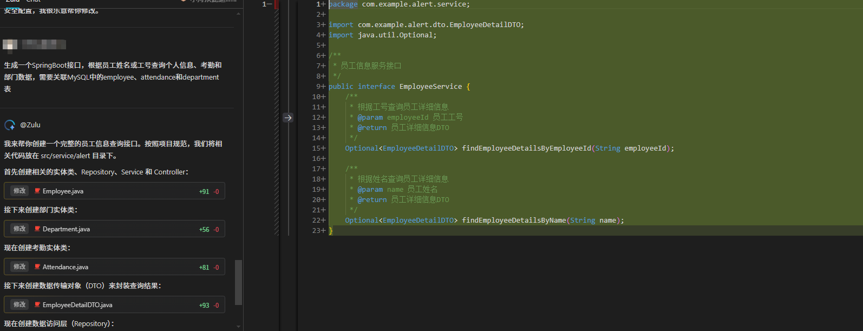Click the Java file icon beside EmployeeDetailDTO.java
This screenshot has height=331, width=863.
pos(37,305)
